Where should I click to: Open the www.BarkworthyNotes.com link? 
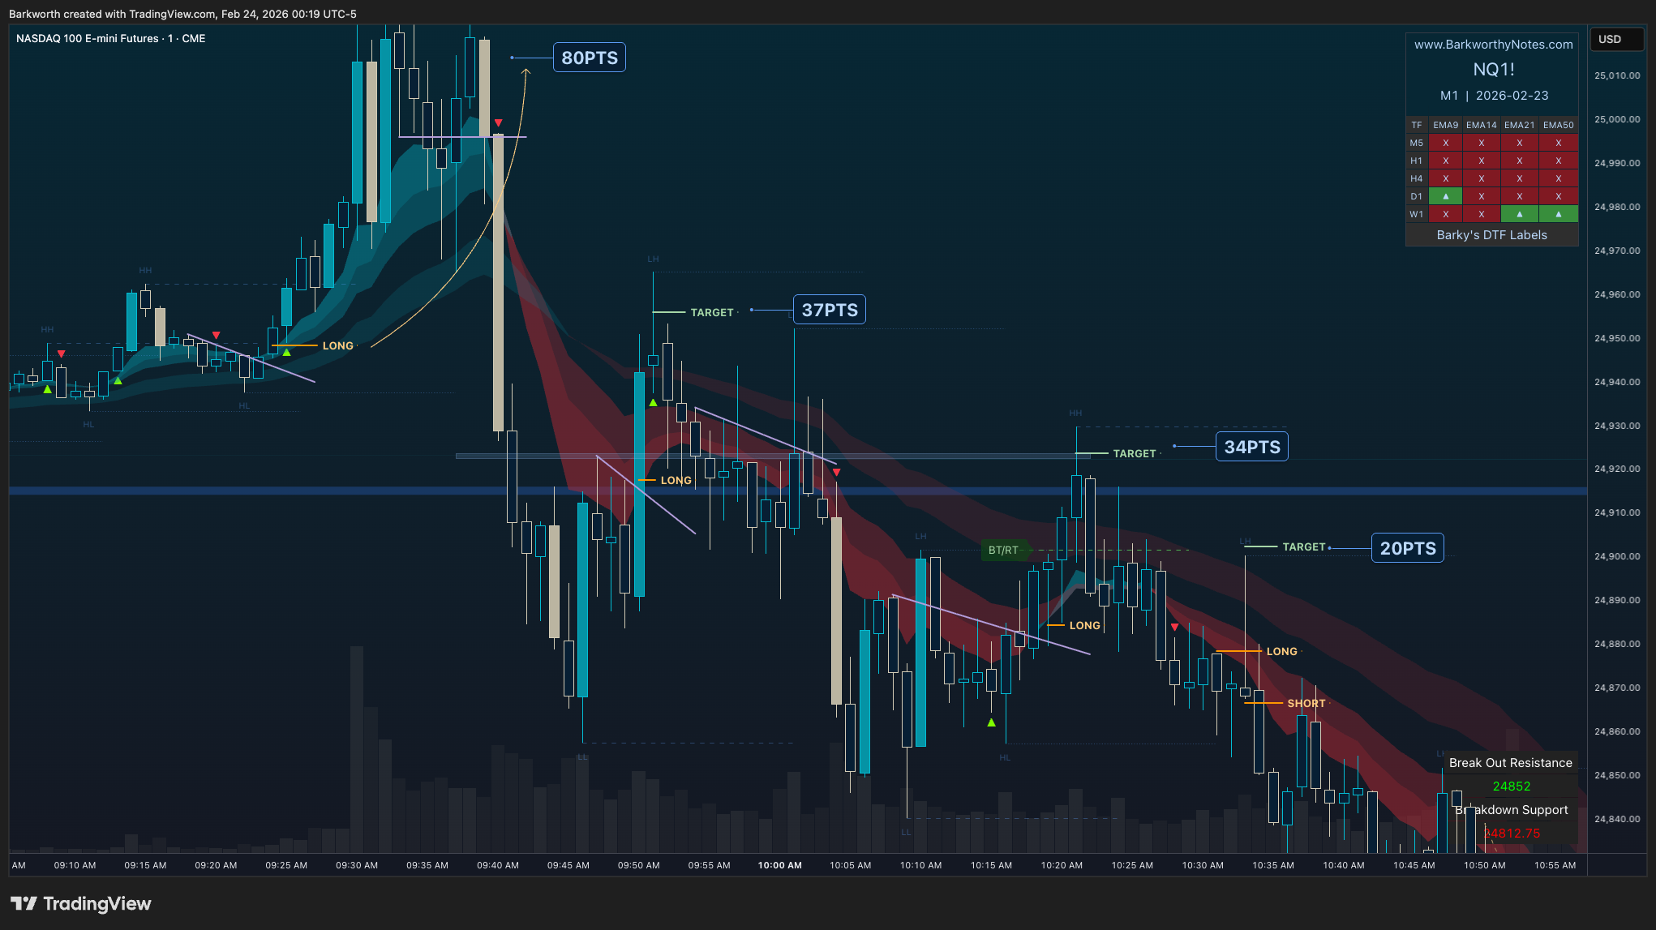tap(1493, 45)
